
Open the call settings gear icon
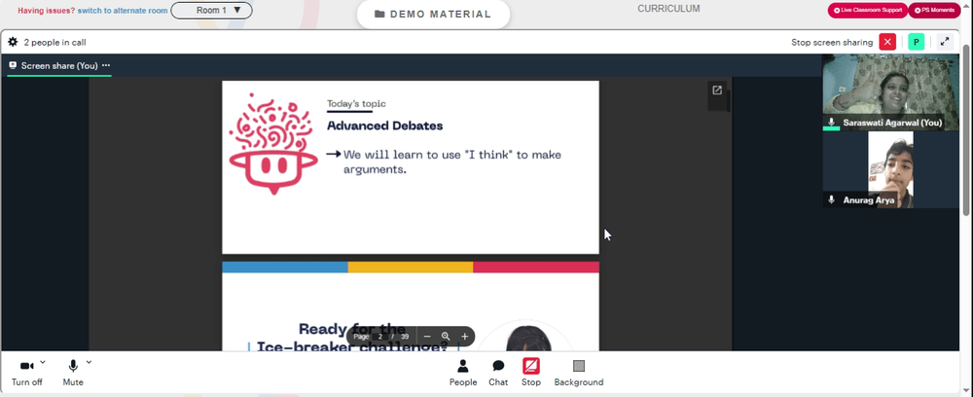coord(13,42)
